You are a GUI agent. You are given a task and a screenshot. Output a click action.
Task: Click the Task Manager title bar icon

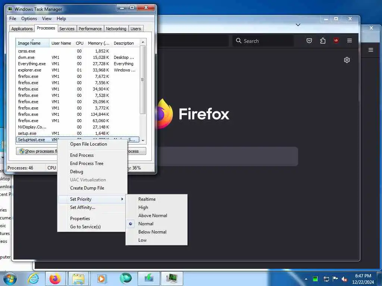coord(10,9)
